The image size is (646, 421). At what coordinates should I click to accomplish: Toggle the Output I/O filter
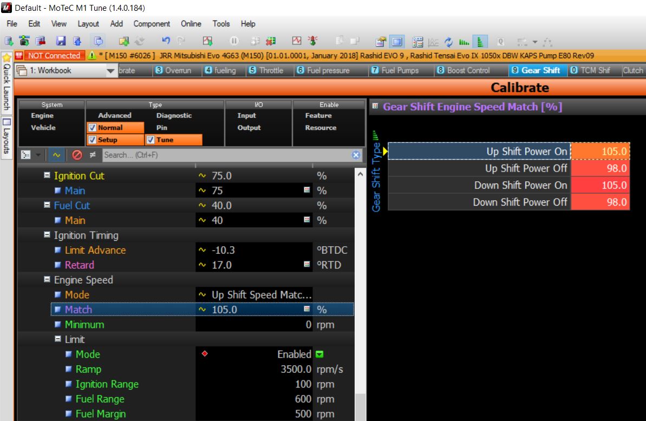(x=249, y=128)
